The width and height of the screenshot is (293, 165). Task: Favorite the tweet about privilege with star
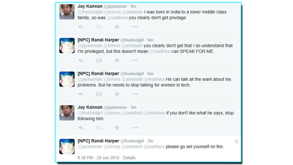click(117, 27)
